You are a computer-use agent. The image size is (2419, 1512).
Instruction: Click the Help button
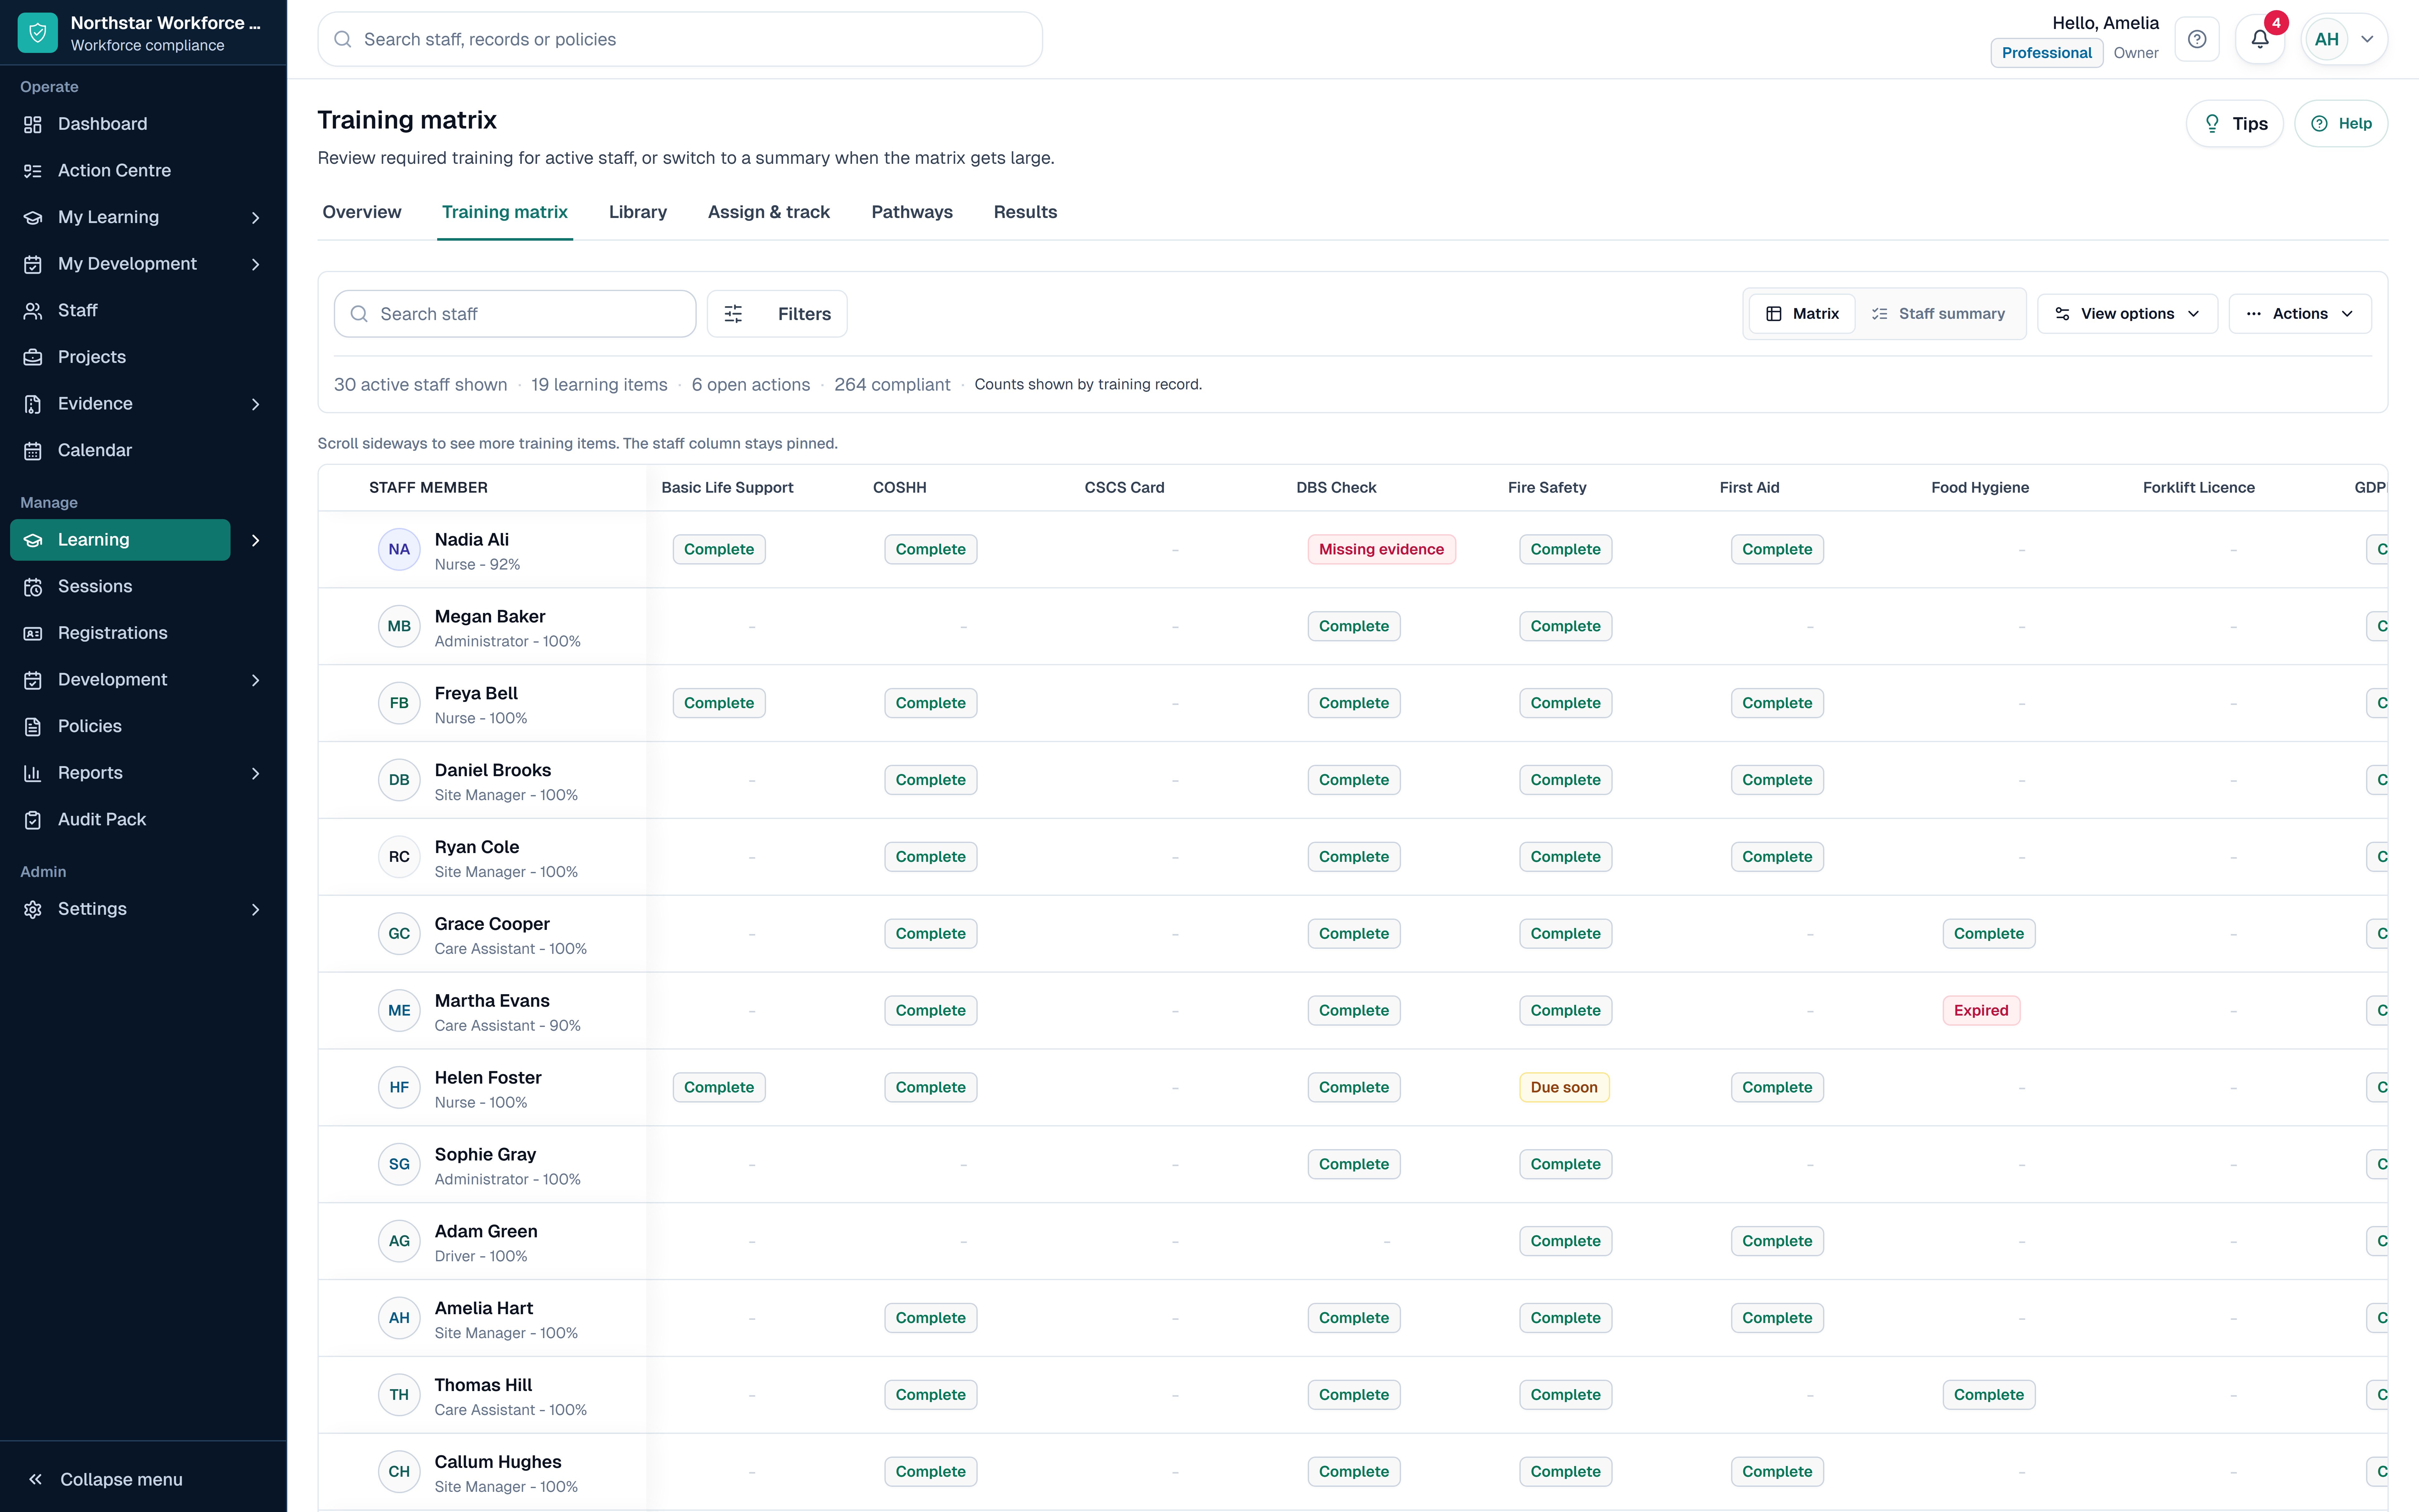(x=2341, y=124)
